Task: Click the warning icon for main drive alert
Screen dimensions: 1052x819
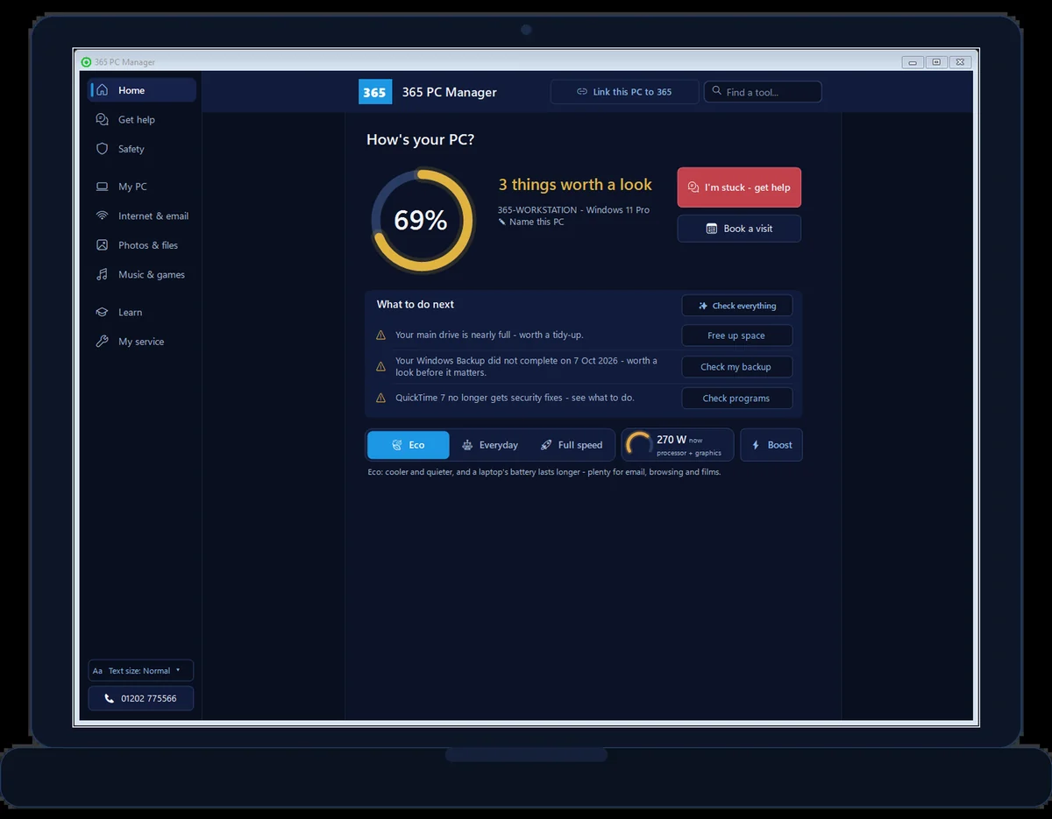Action: pos(380,335)
